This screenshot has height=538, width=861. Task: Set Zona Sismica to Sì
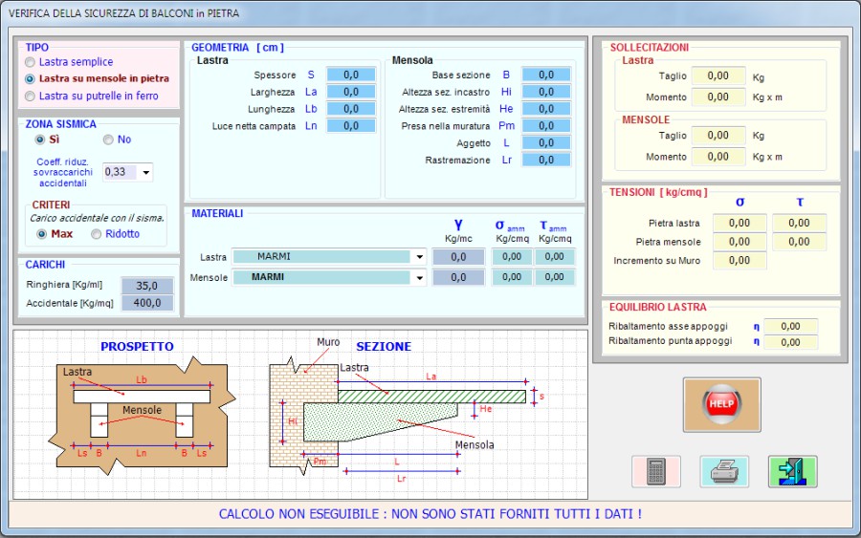pos(47,140)
